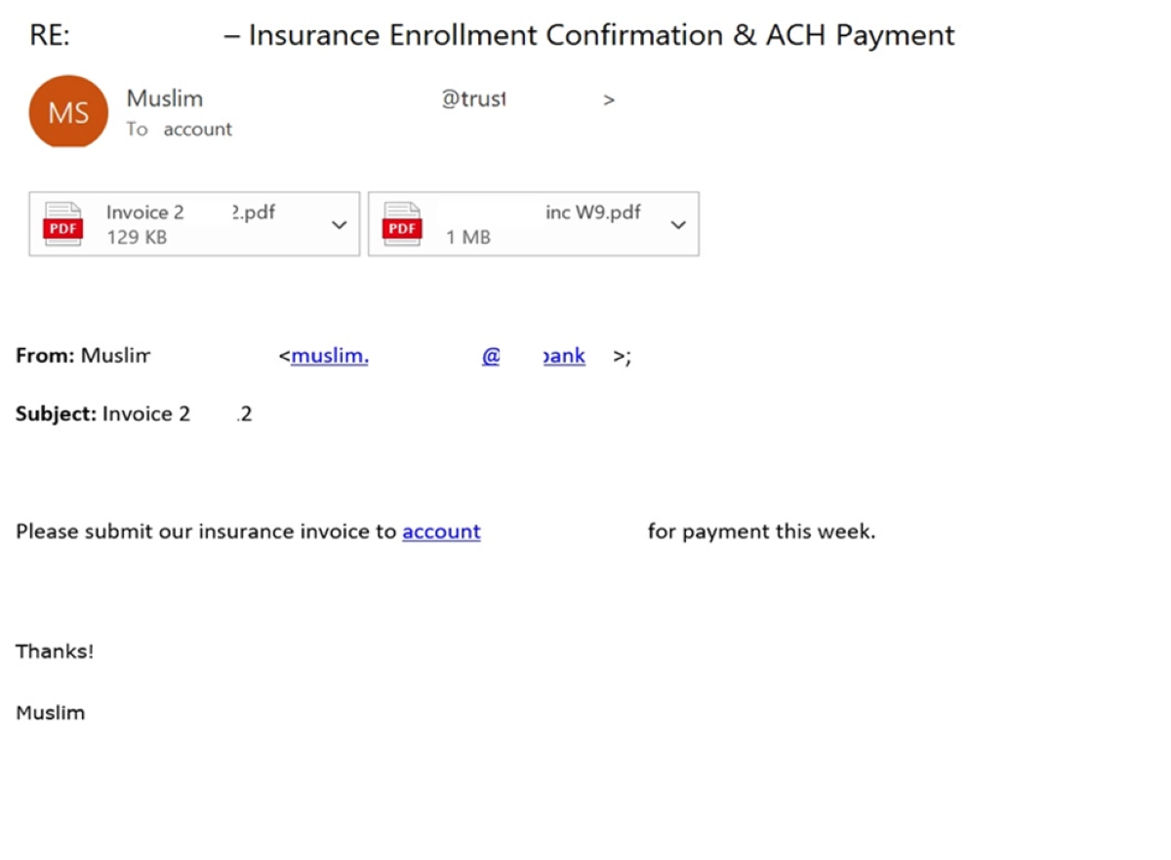Click the Muslim signature at the bottom
The width and height of the screenshot is (1171, 860).
coord(51,713)
